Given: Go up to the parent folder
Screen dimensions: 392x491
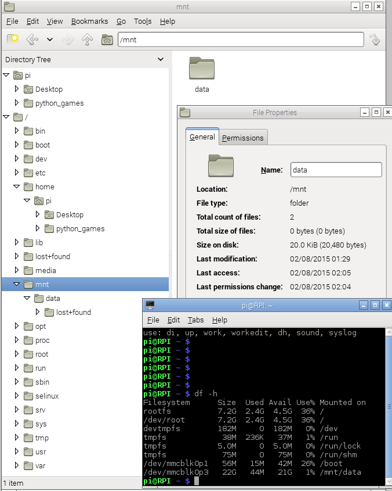Looking at the screenshot, I should [87, 40].
